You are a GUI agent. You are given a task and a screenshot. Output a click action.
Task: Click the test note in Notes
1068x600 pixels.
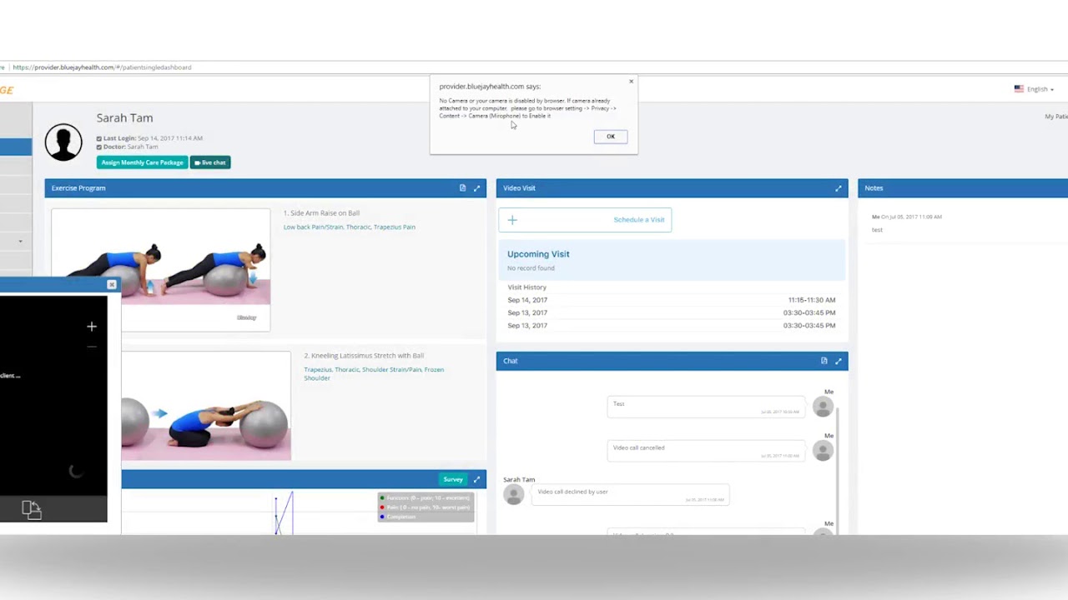[x=877, y=230]
